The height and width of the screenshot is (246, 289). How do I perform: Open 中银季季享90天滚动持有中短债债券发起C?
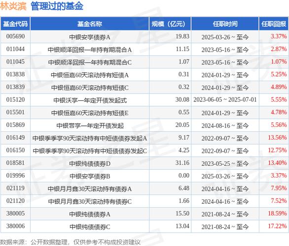[x=90, y=151]
